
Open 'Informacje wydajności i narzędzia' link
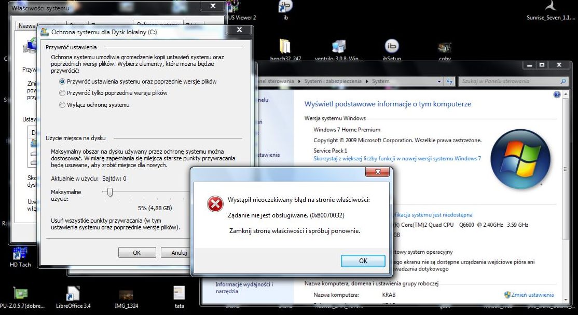click(x=244, y=287)
